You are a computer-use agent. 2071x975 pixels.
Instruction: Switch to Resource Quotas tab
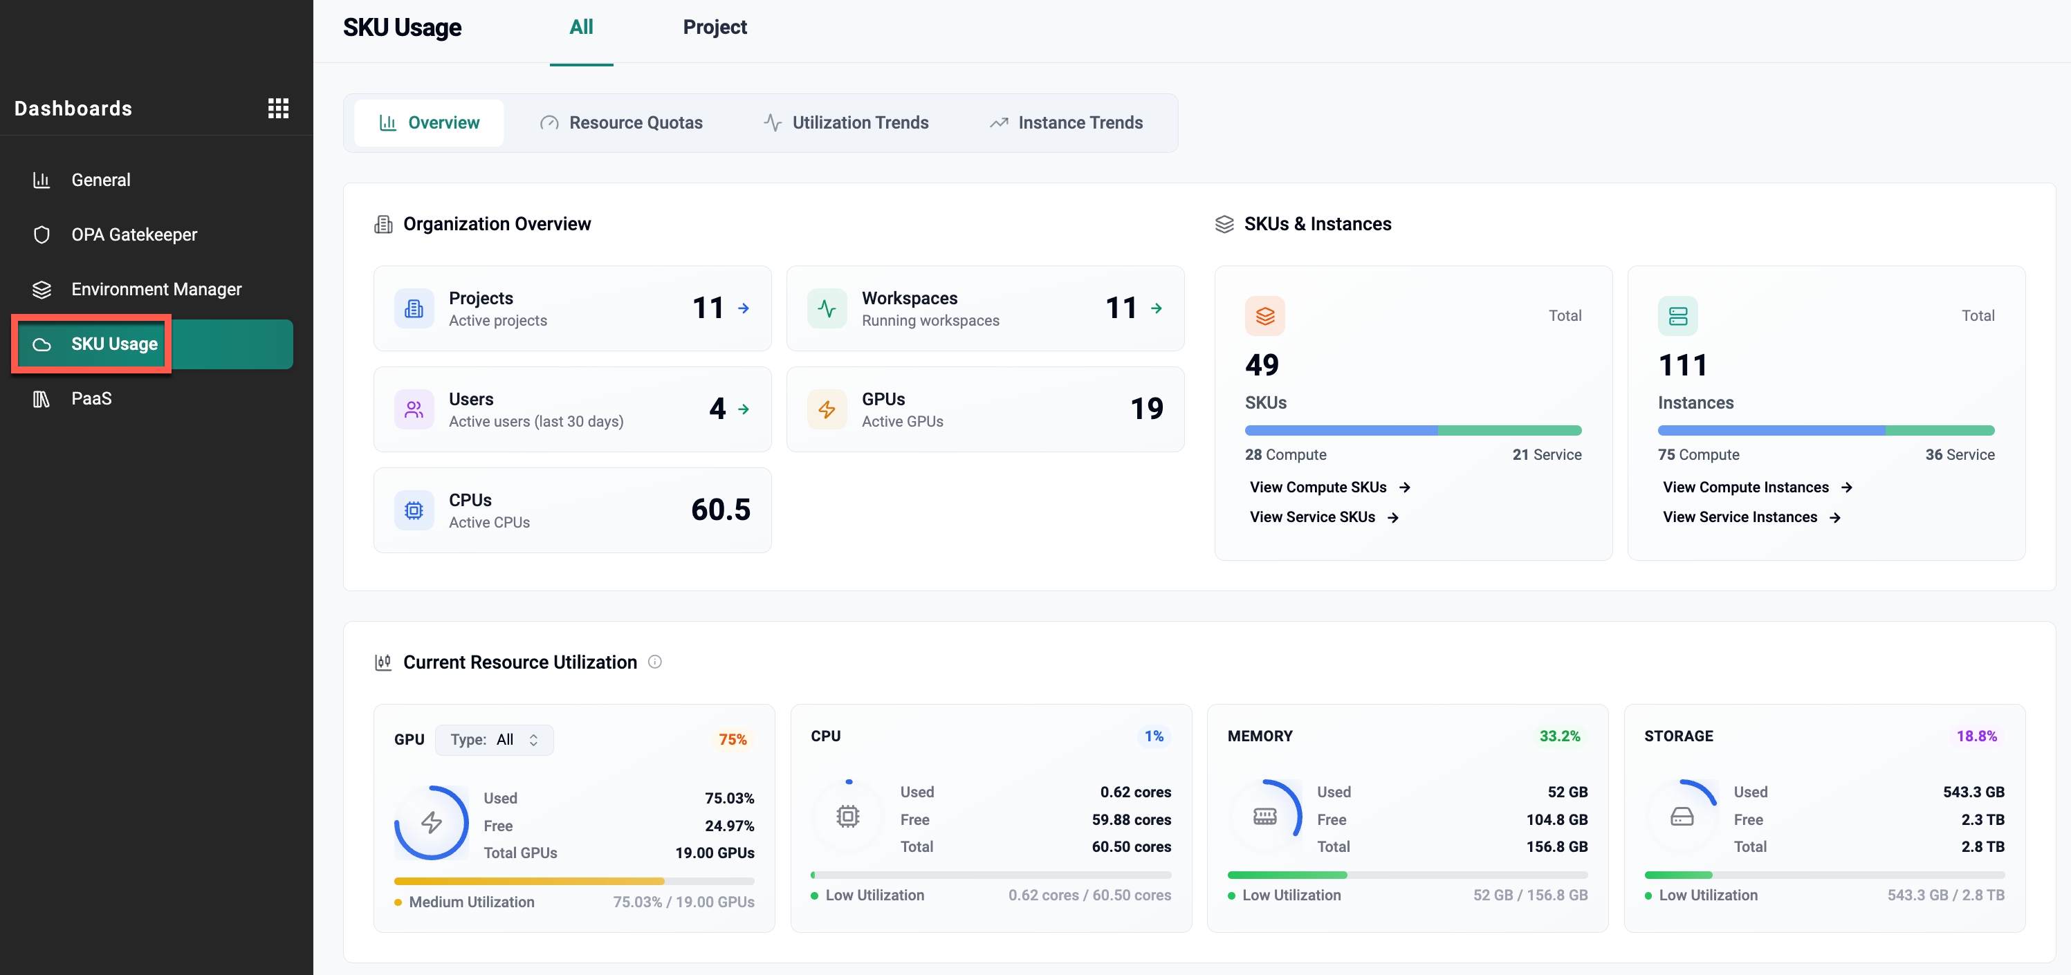(x=621, y=123)
